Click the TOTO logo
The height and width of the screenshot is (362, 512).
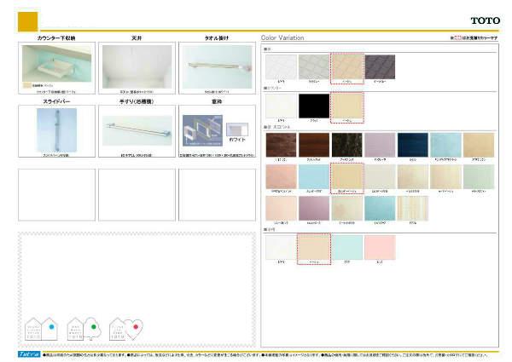pyautogui.click(x=487, y=20)
